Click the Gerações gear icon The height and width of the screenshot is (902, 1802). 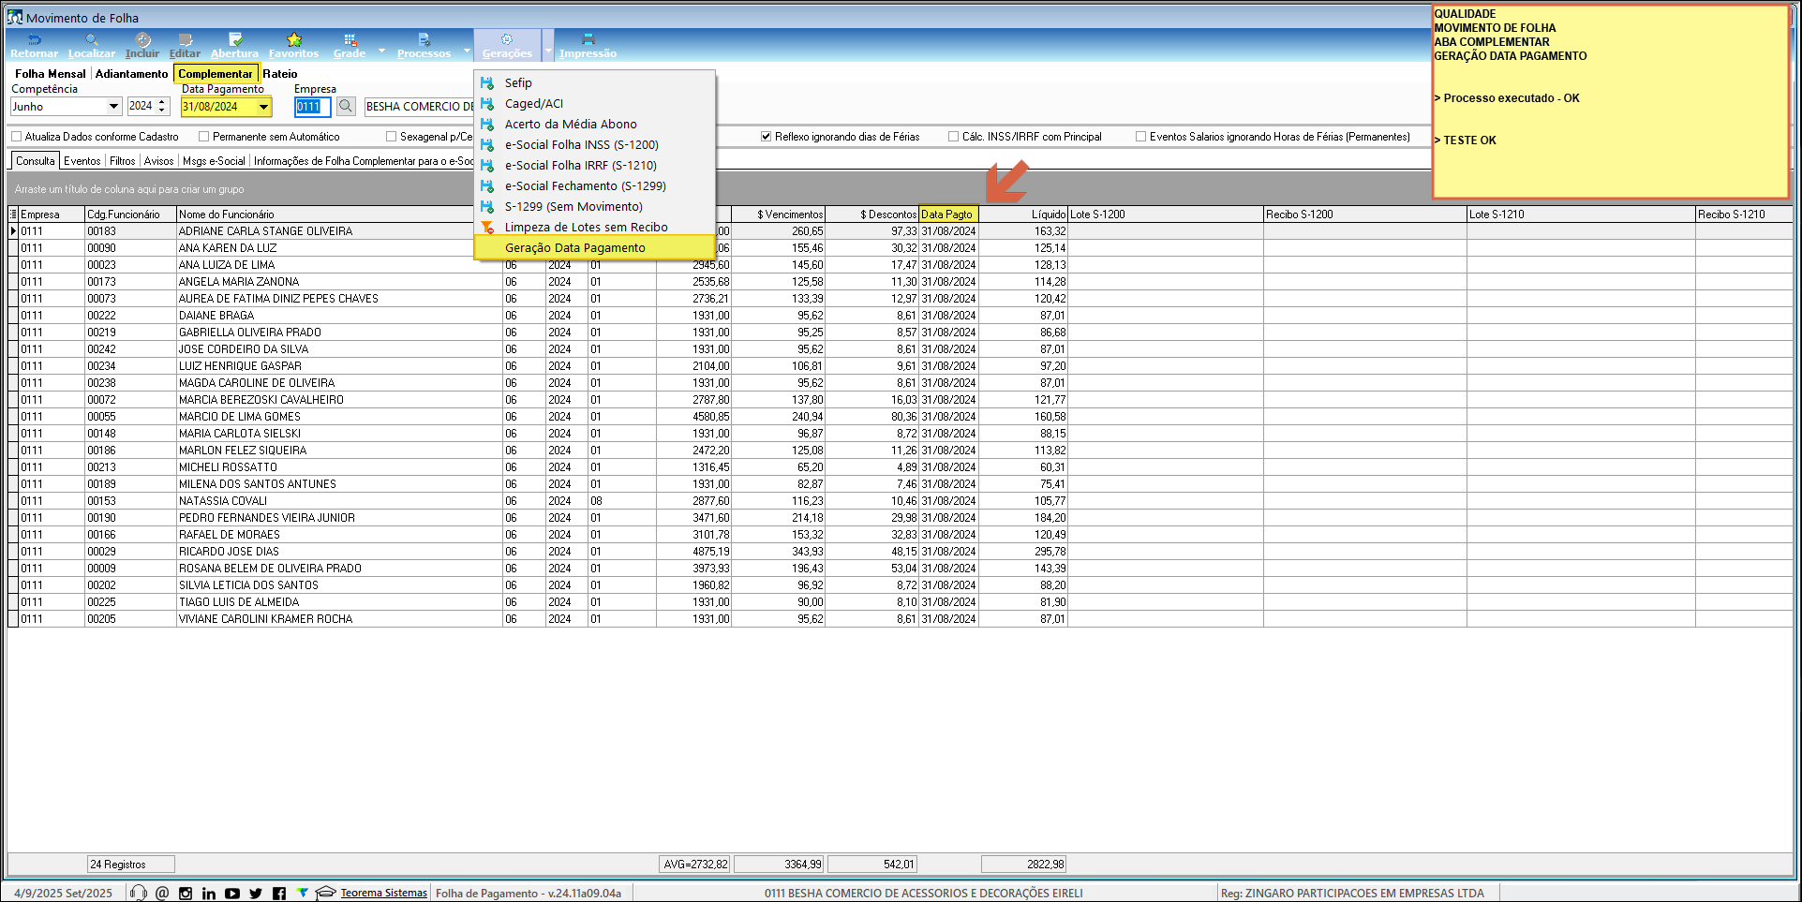506,39
